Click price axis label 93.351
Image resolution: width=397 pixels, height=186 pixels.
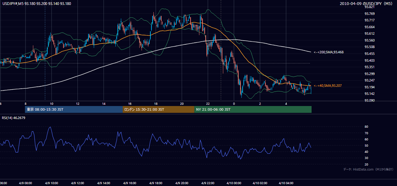(370, 67)
